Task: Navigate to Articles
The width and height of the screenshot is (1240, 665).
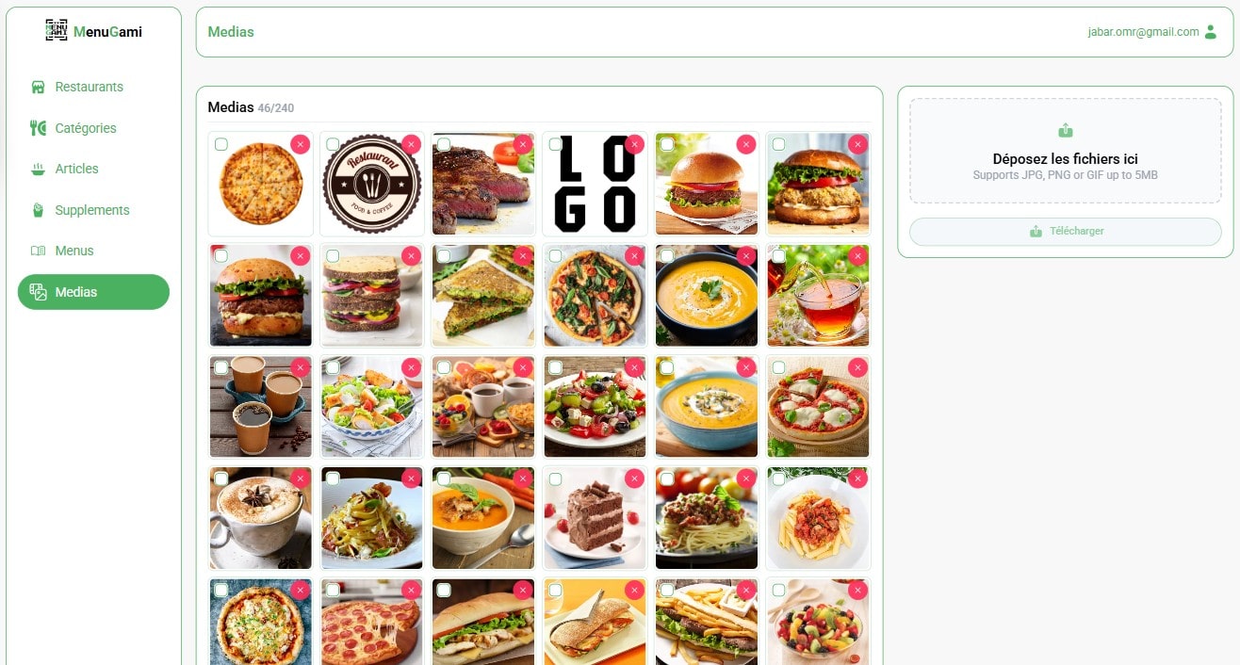Action: pos(76,169)
